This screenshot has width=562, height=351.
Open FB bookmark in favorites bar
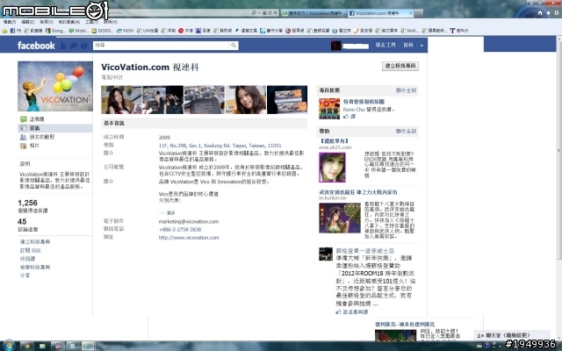[16, 31]
